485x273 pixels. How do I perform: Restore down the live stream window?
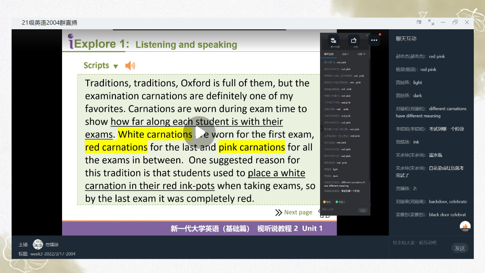coord(455,22)
